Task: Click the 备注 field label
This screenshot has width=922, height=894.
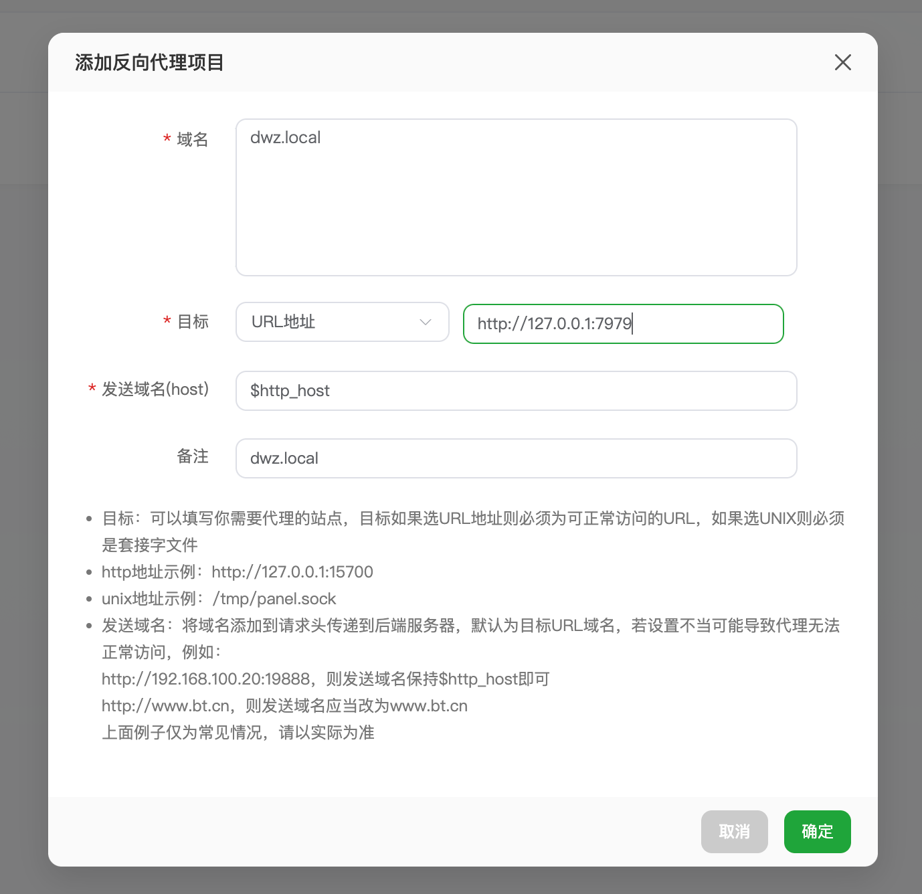Action: (x=192, y=456)
